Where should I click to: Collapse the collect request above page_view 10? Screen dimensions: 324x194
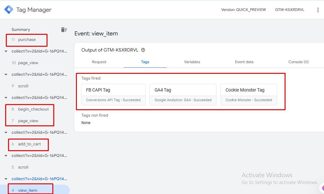[6, 51]
